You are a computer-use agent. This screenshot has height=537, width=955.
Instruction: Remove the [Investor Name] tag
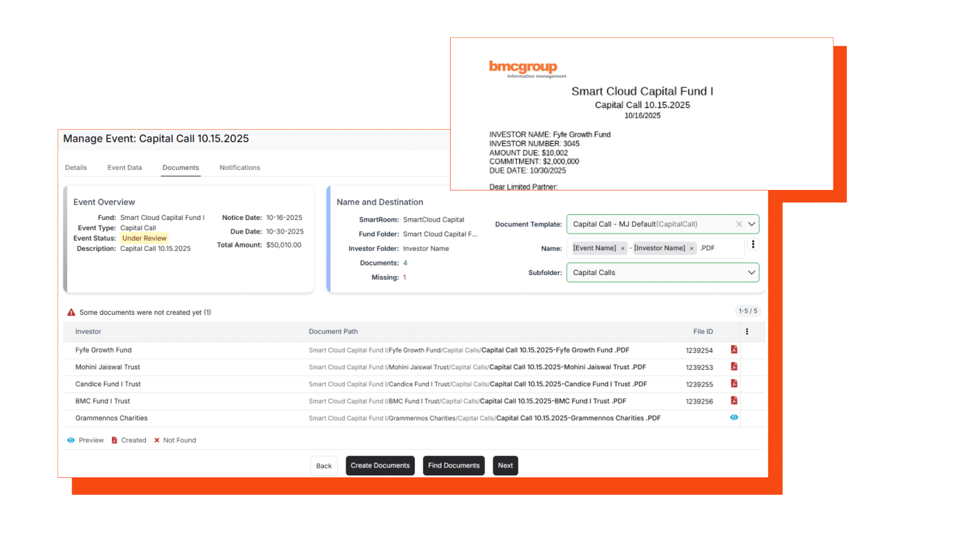coord(691,249)
